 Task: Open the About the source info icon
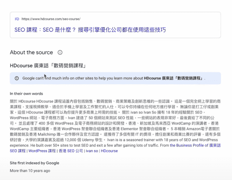point(60,52)
